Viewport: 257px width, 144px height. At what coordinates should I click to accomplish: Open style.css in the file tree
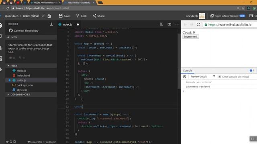pyautogui.click(x=22, y=90)
